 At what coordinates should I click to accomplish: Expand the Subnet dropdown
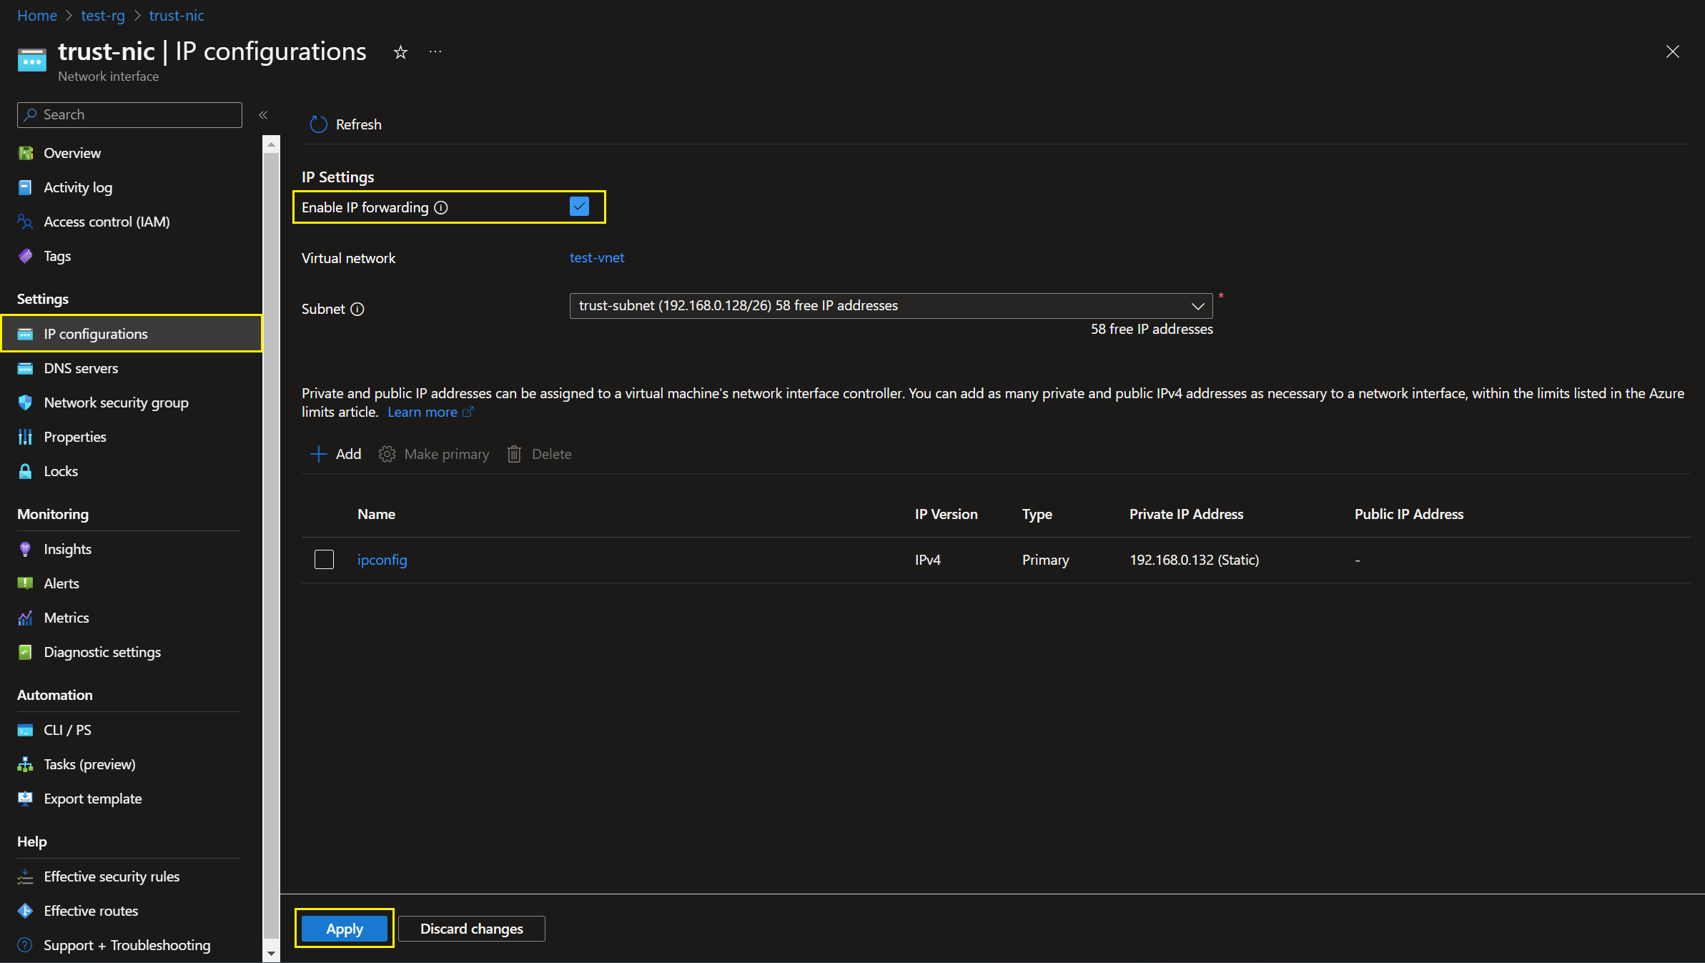coord(1197,306)
